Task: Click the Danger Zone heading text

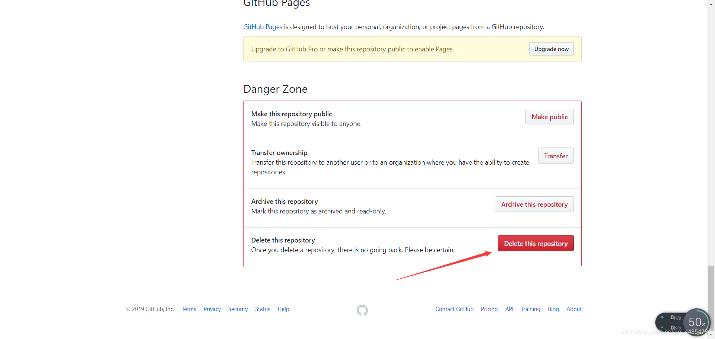Action: click(275, 89)
